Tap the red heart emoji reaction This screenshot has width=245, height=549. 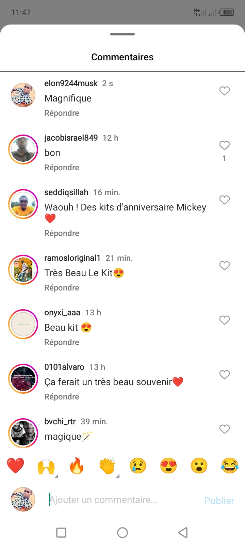tap(15, 466)
